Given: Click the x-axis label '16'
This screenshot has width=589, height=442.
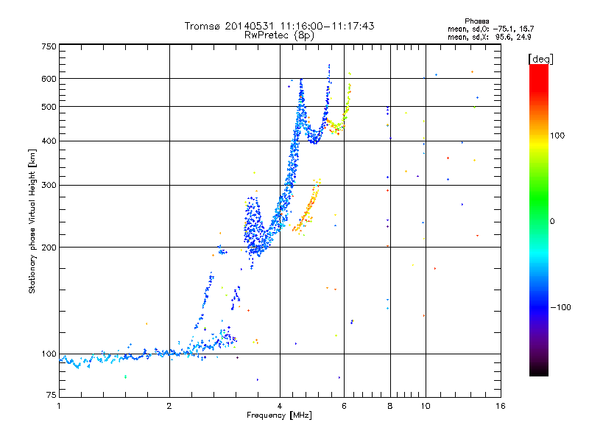Looking at the screenshot, I should (501, 406).
